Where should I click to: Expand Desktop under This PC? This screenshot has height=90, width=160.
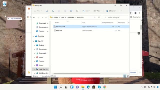[x=34, y=45]
